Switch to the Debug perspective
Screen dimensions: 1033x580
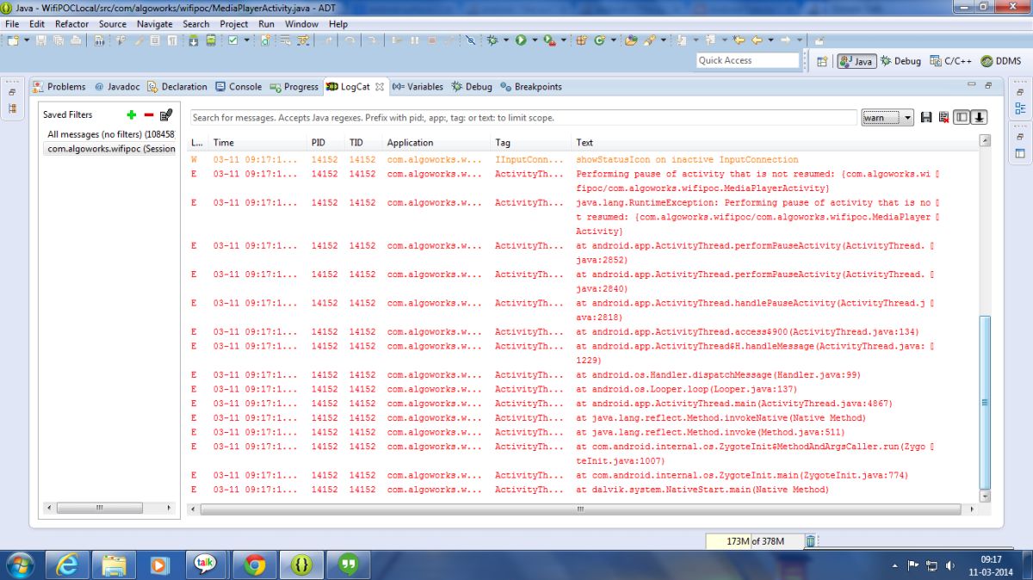900,61
